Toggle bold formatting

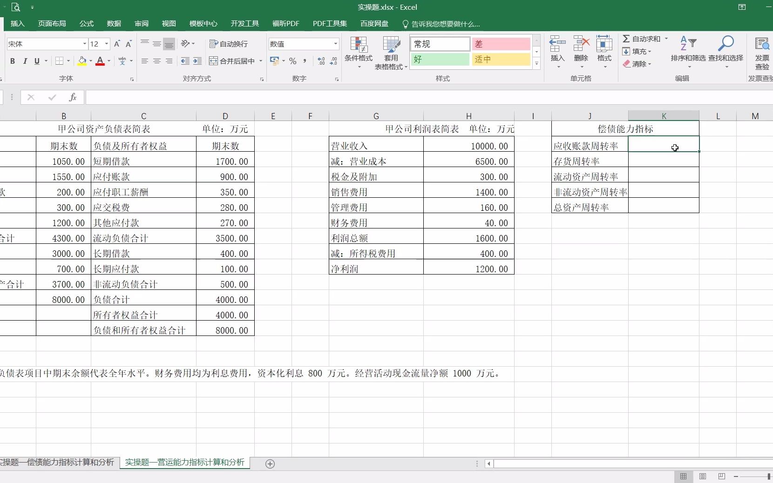pyautogui.click(x=13, y=61)
